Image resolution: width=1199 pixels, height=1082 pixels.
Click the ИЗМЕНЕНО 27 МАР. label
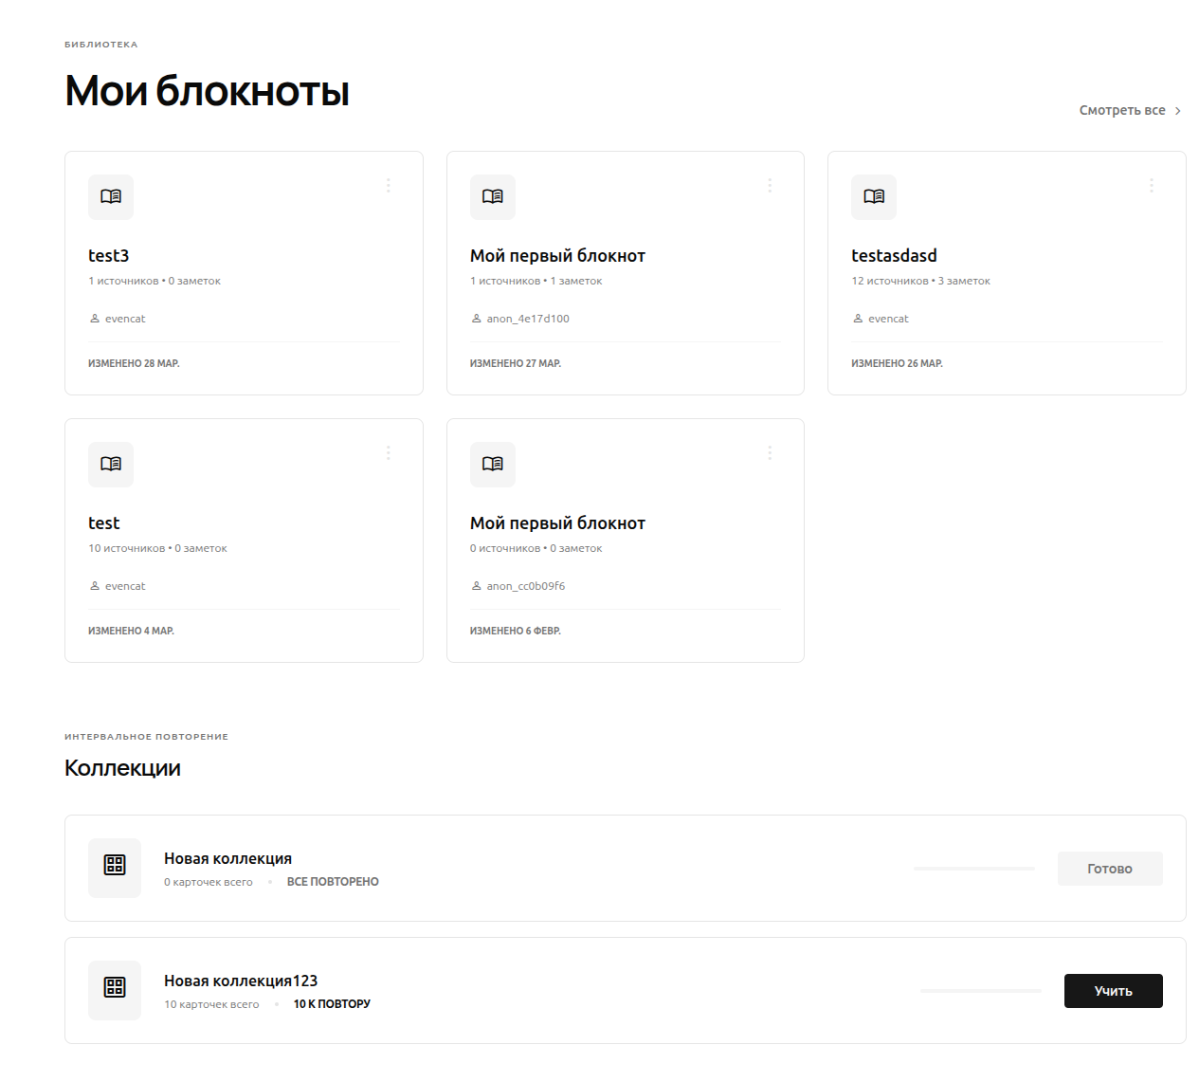click(516, 363)
